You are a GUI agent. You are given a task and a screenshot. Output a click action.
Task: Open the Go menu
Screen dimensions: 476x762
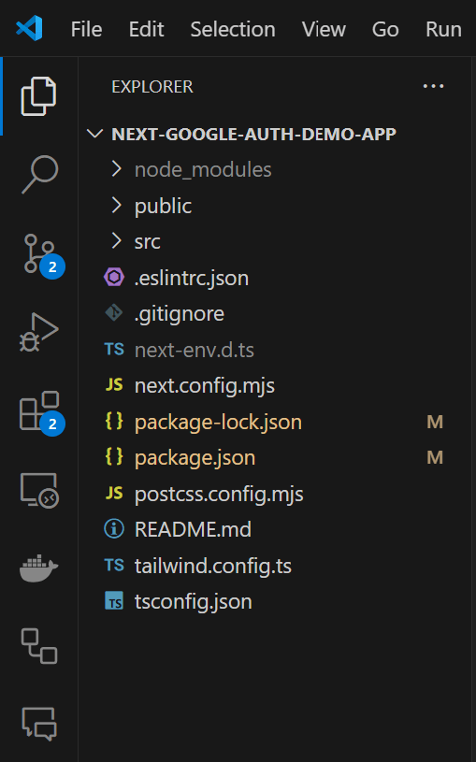click(385, 29)
